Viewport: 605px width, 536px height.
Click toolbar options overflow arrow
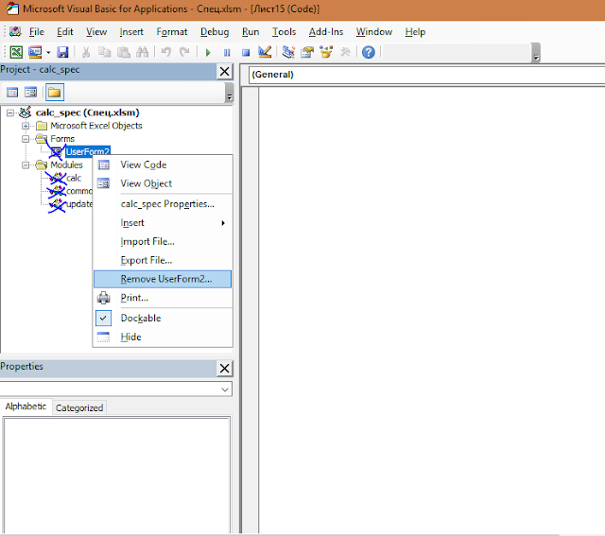536,53
